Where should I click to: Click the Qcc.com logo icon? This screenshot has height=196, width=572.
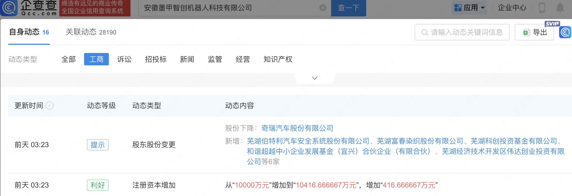coord(9,8)
